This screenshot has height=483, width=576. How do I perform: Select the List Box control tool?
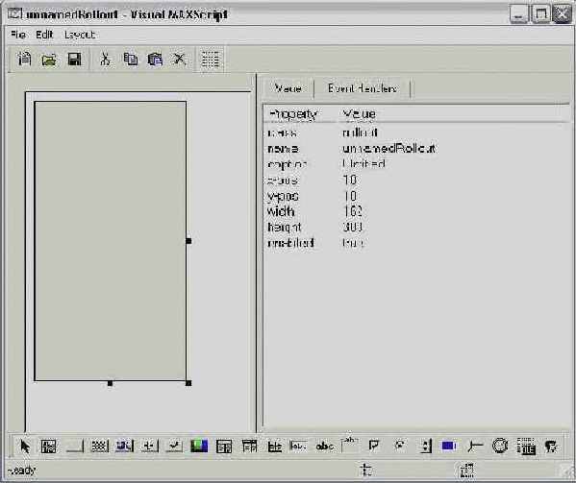coord(274,447)
